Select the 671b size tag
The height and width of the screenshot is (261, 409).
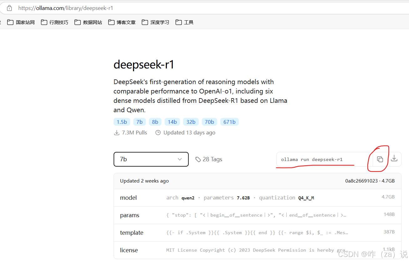click(x=229, y=122)
